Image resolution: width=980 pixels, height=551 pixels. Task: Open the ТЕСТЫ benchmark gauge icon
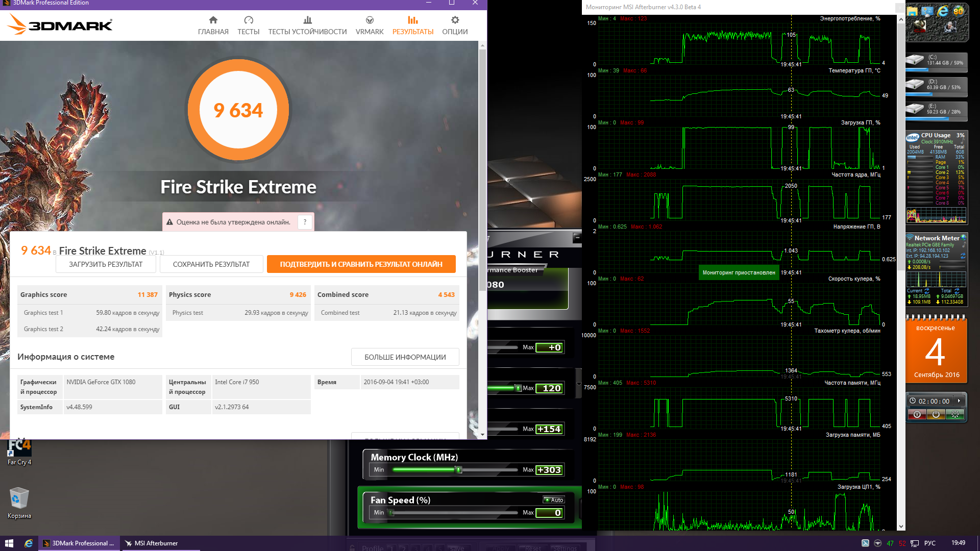249,20
